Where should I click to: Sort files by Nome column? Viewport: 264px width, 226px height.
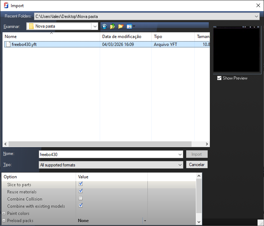(x=50, y=37)
